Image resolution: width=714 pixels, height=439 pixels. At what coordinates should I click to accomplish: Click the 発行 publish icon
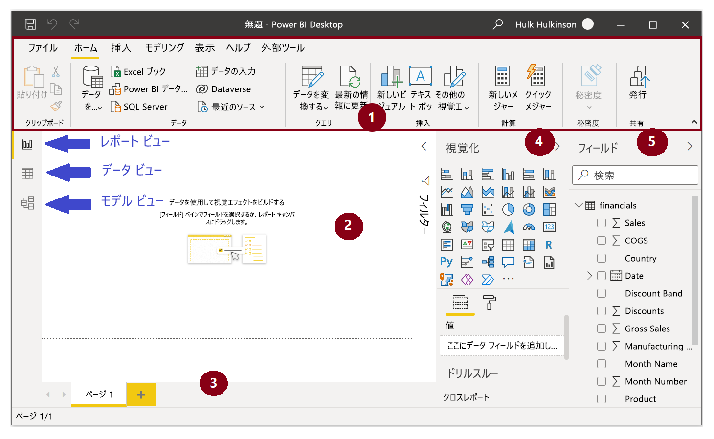point(639,76)
